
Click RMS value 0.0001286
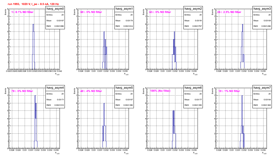(x=266, y=26)
